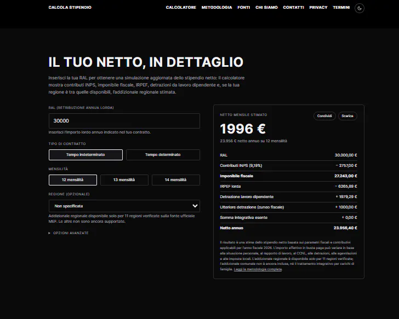
Task: Choose 14 mensilità option
Action: coord(176,180)
